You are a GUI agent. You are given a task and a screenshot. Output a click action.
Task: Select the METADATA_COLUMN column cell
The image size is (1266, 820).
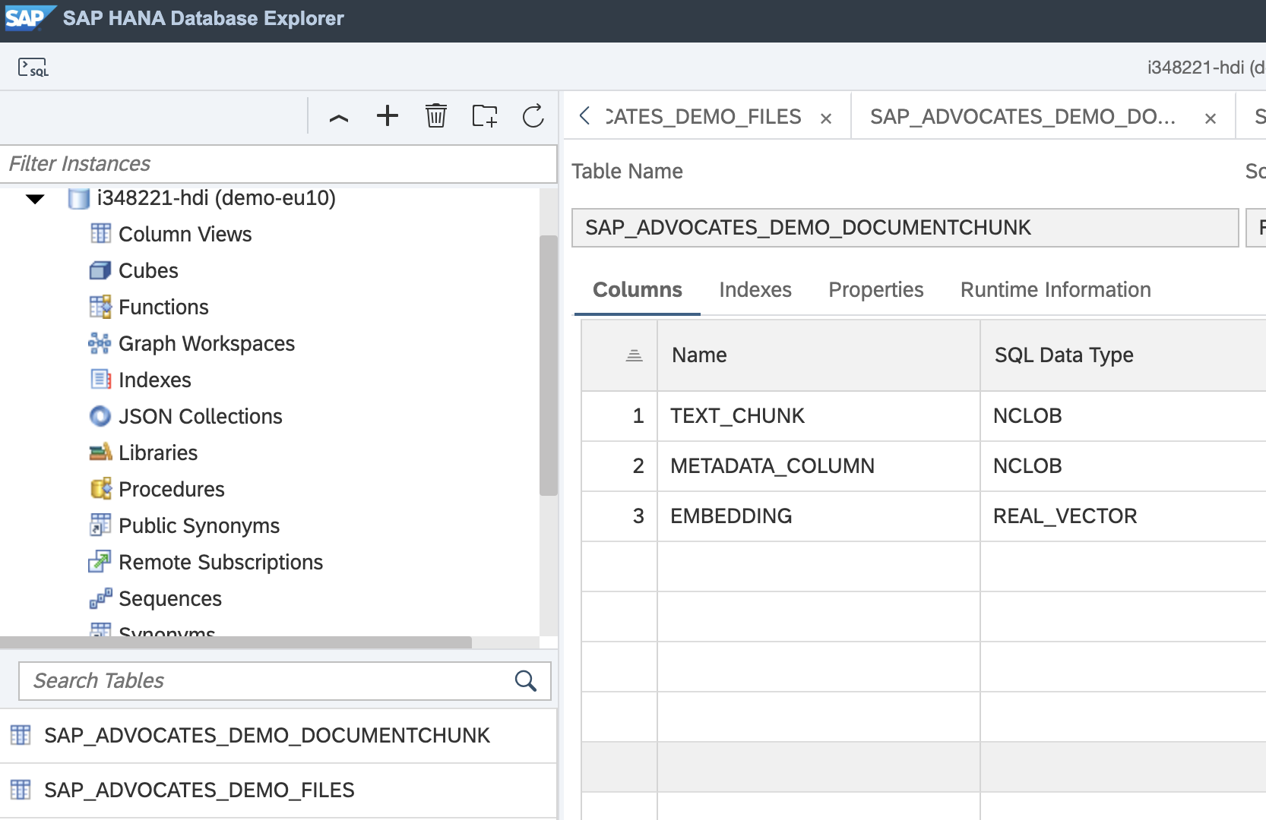click(818, 466)
